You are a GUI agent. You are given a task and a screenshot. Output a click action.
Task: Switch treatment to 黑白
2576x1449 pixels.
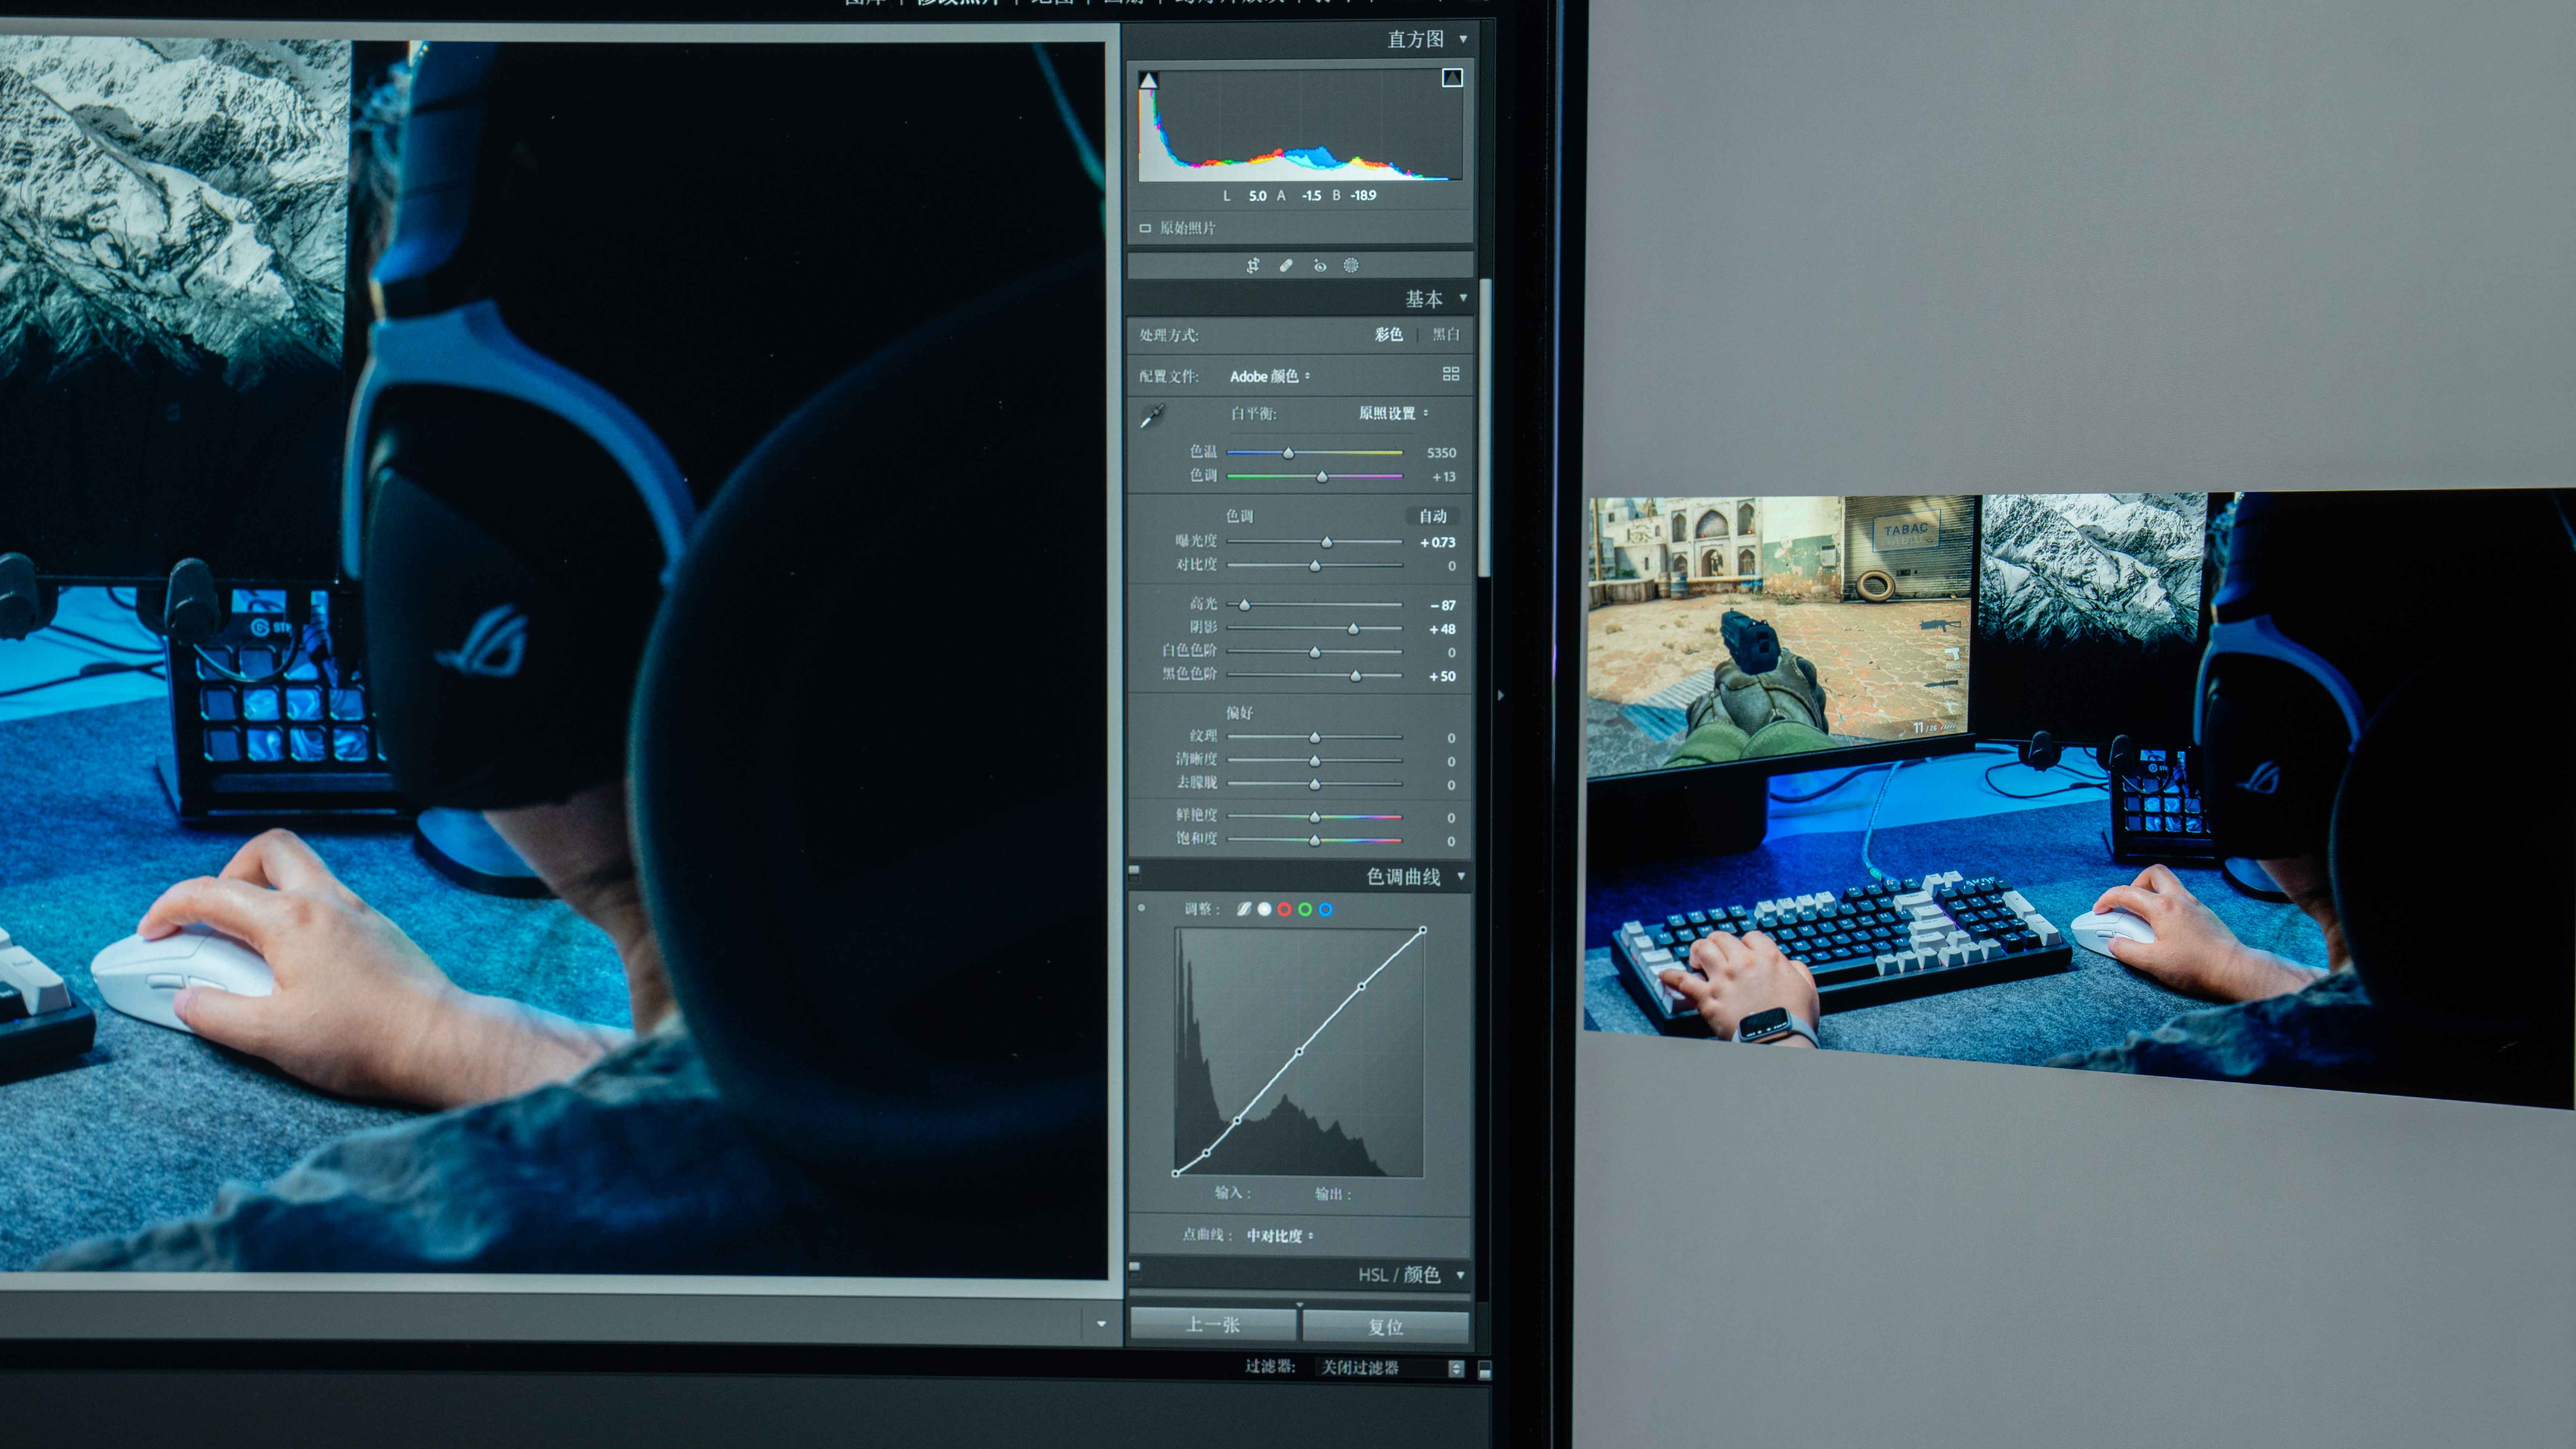coord(1446,335)
